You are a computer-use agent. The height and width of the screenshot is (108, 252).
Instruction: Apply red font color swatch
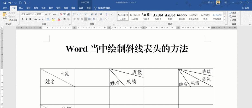click(59, 19)
